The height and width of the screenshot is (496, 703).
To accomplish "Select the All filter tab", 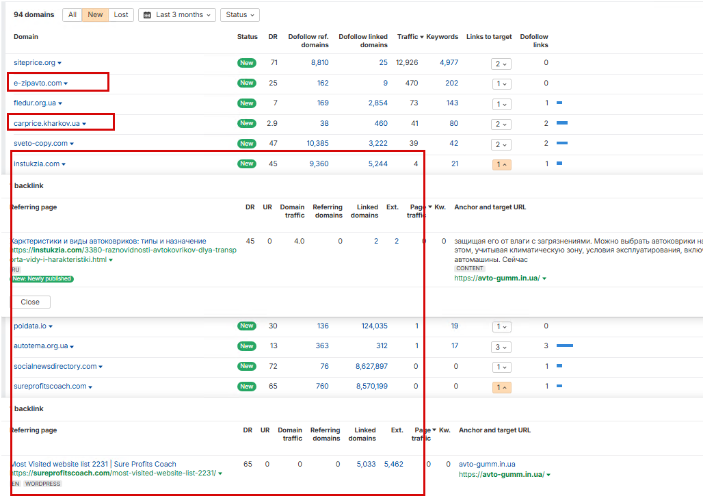I will coord(72,15).
